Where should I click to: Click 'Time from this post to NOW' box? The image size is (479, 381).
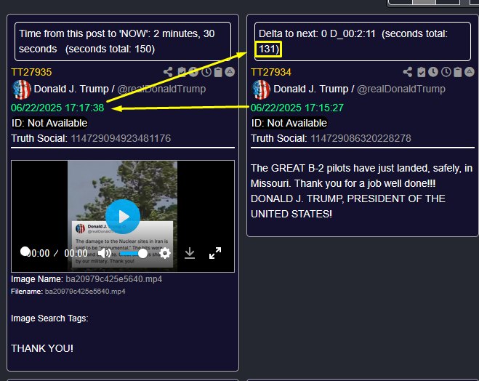[x=123, y=41]
